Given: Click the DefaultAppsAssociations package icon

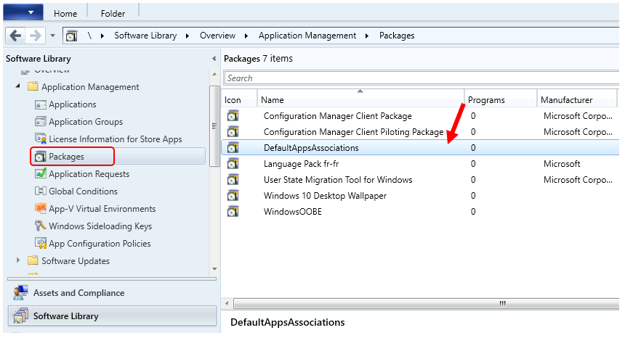Looking at the screenshot, I should coord(233,147).
